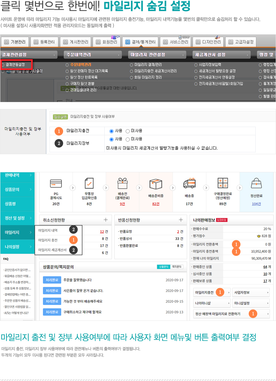Expand the 나의설정 sidebar menu
The width and height of the screenshot is (276, 381).
click(x=17, y=247)
